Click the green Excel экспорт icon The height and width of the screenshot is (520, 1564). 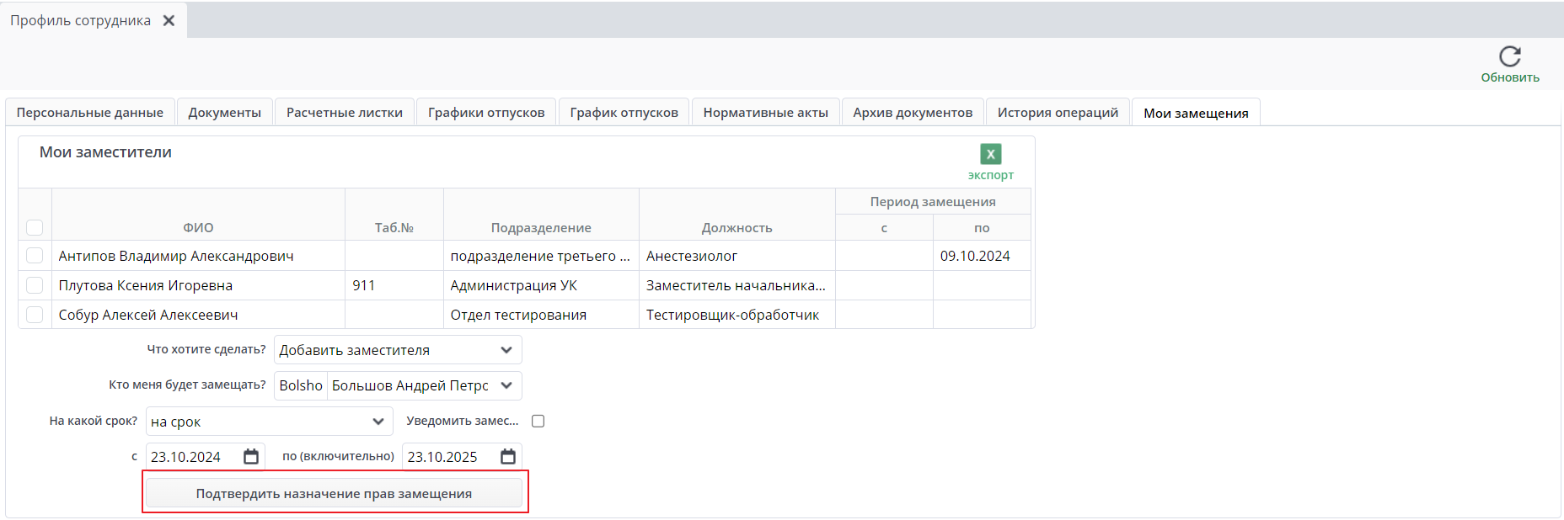[990, 154]
